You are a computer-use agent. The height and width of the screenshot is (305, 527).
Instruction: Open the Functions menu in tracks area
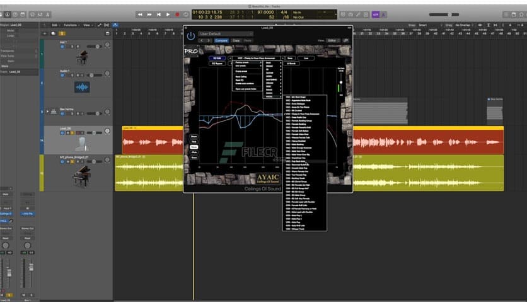(x=71, y=25)
